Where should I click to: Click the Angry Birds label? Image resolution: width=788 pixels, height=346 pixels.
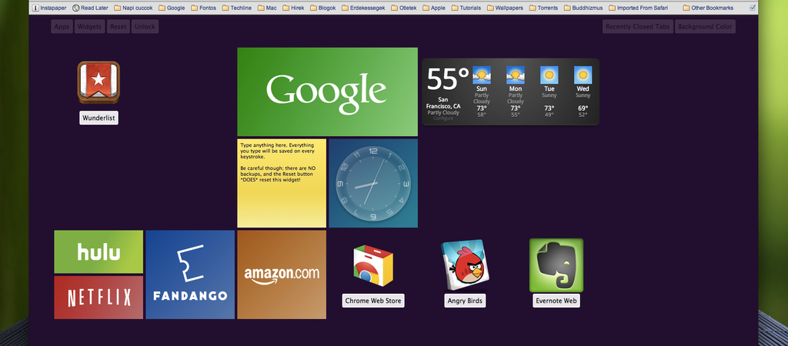point(465,301)
